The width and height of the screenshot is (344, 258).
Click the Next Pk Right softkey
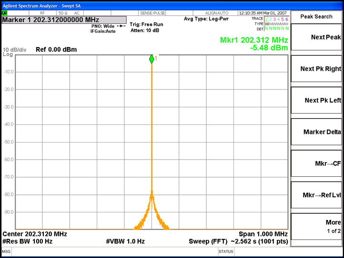click(x=316, y=69)
